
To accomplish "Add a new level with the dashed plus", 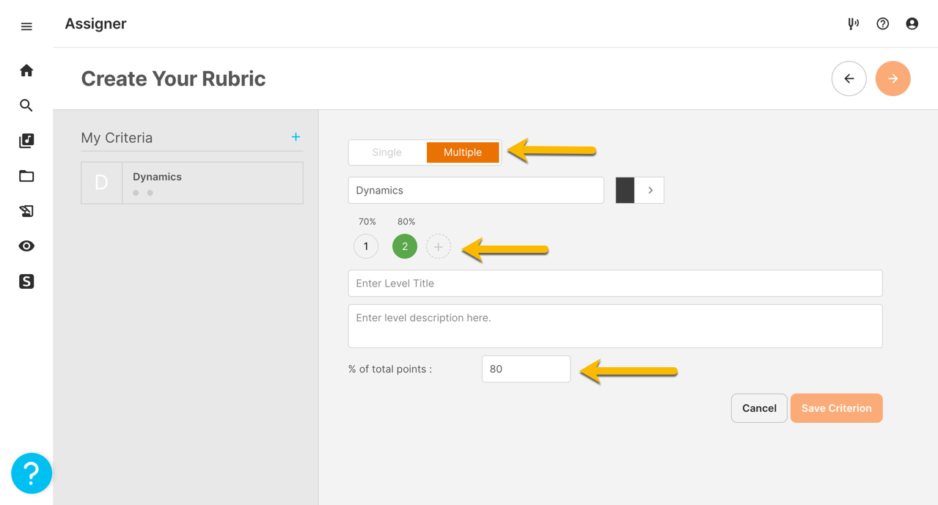I will point(439,247).
